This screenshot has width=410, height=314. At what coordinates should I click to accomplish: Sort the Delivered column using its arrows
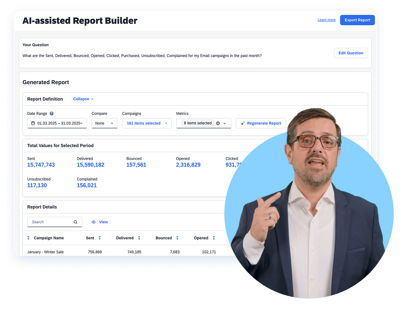[x=139, y=238]
